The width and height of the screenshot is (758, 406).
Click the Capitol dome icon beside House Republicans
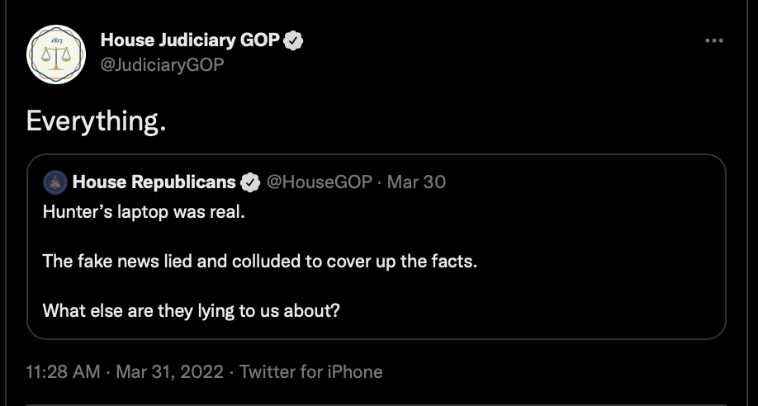tap(55, 182)
